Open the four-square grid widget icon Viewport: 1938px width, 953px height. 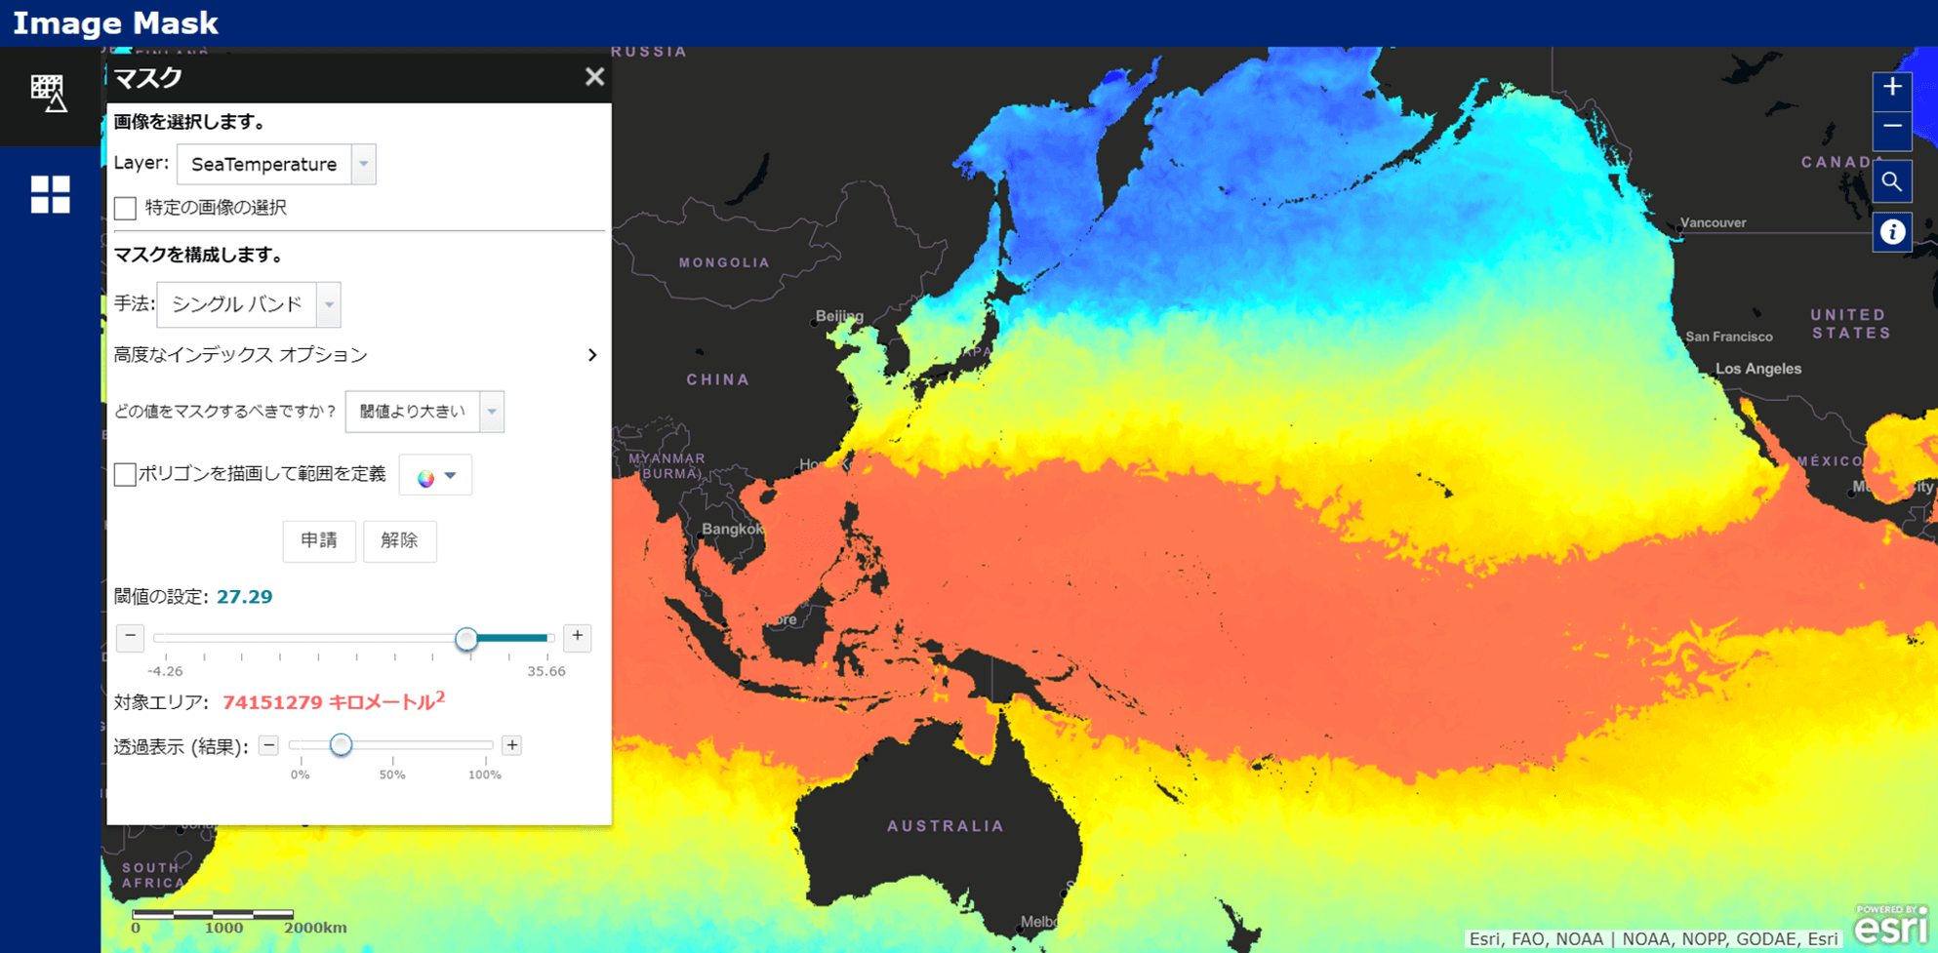point(50,194)
